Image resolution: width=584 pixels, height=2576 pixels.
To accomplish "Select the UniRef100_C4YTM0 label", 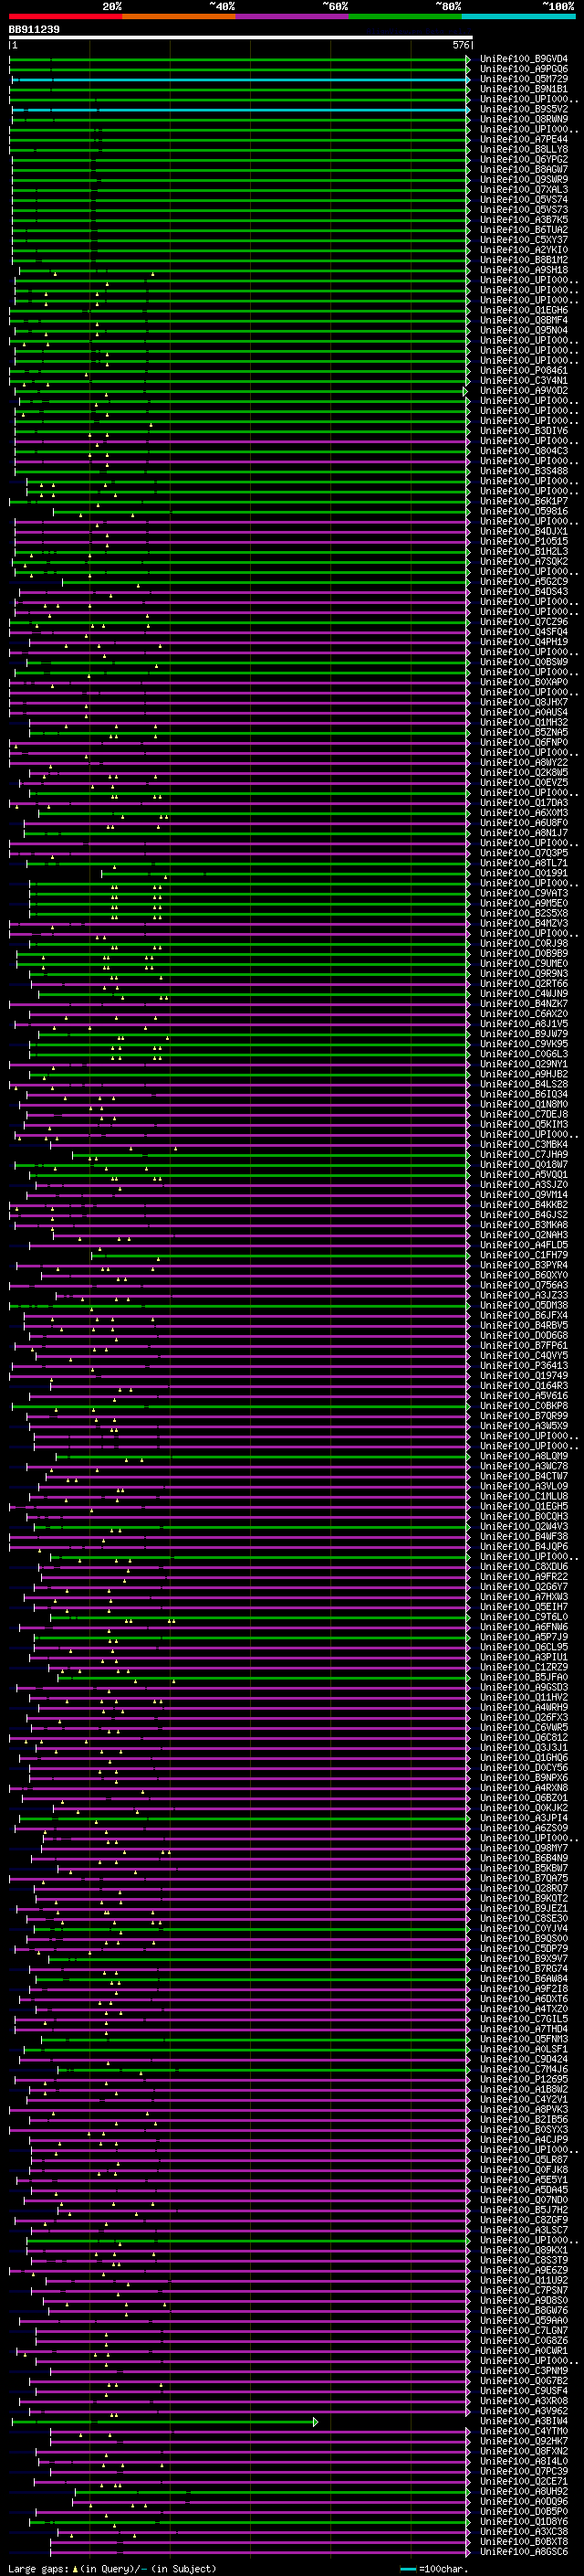I will pyautogui.click(x=524, y=2432).
